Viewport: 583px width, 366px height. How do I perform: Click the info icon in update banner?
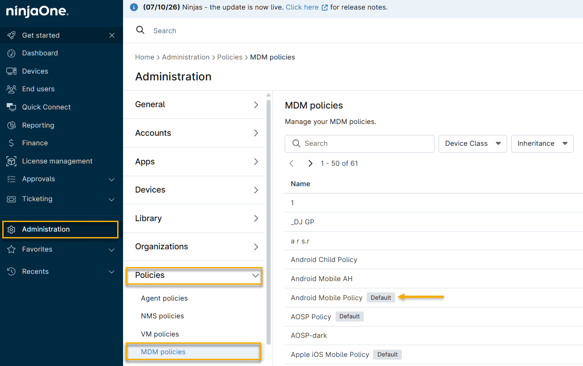pos(133,7)
